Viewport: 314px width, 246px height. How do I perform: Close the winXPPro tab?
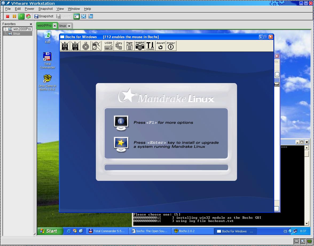pos(55,26)
